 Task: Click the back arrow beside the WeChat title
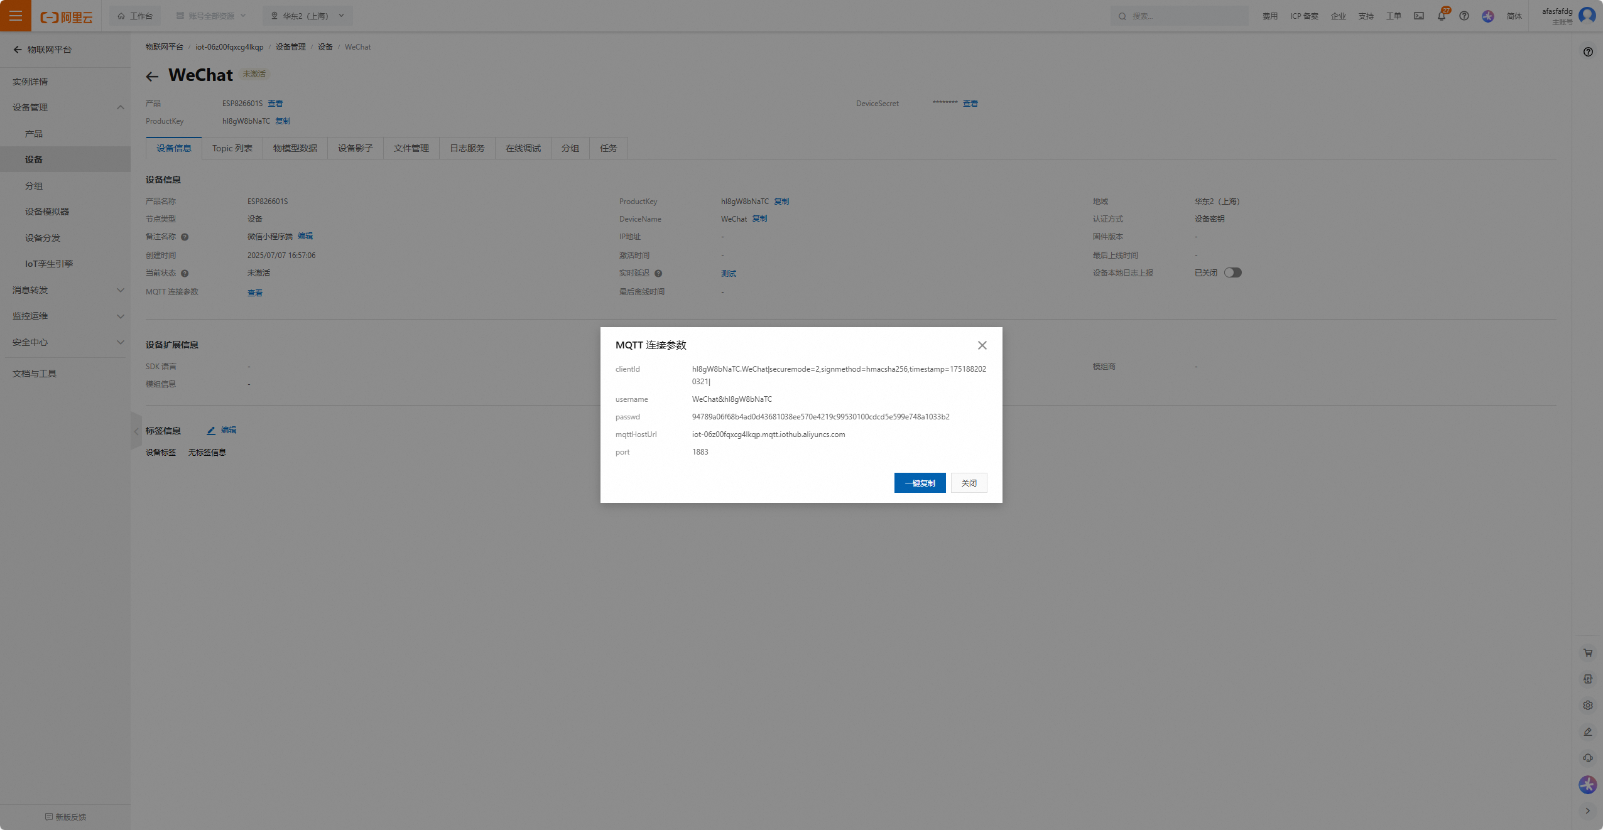point(152,77)
